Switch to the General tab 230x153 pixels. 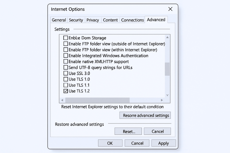(59, 20)
